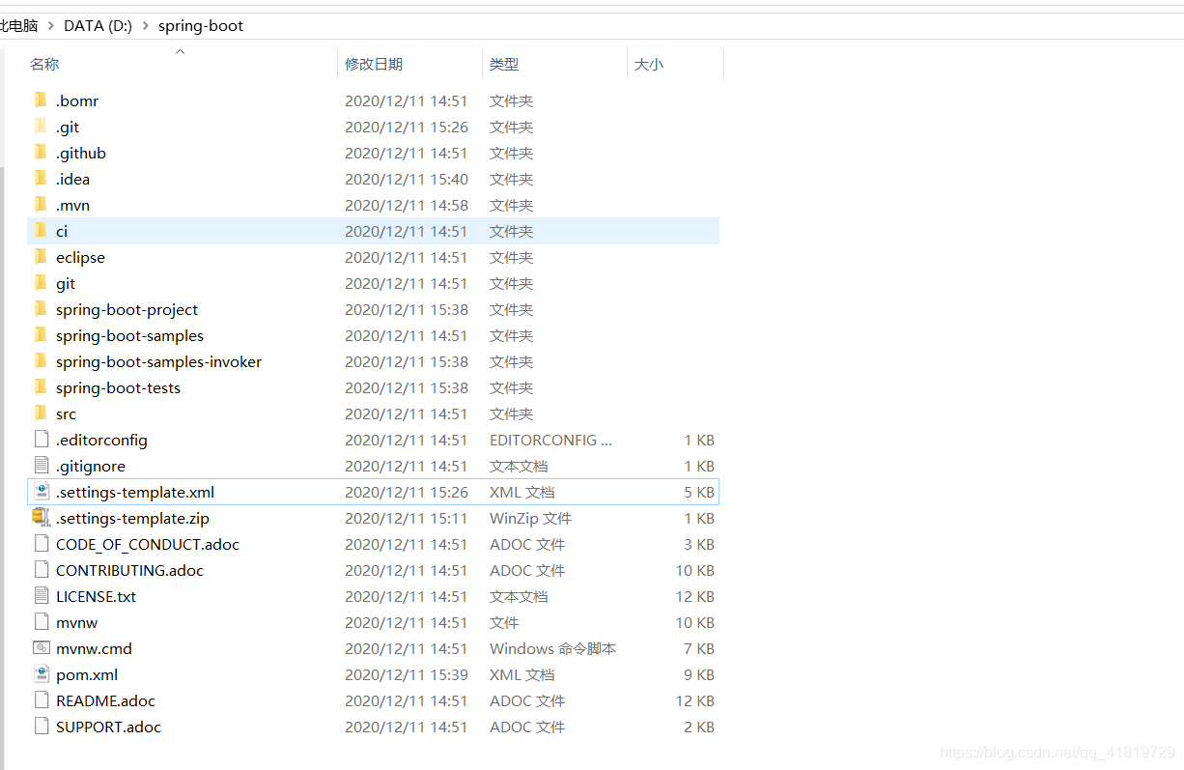Select the file name spring-boot-project
1184x770 pixels.
[127, 309]
